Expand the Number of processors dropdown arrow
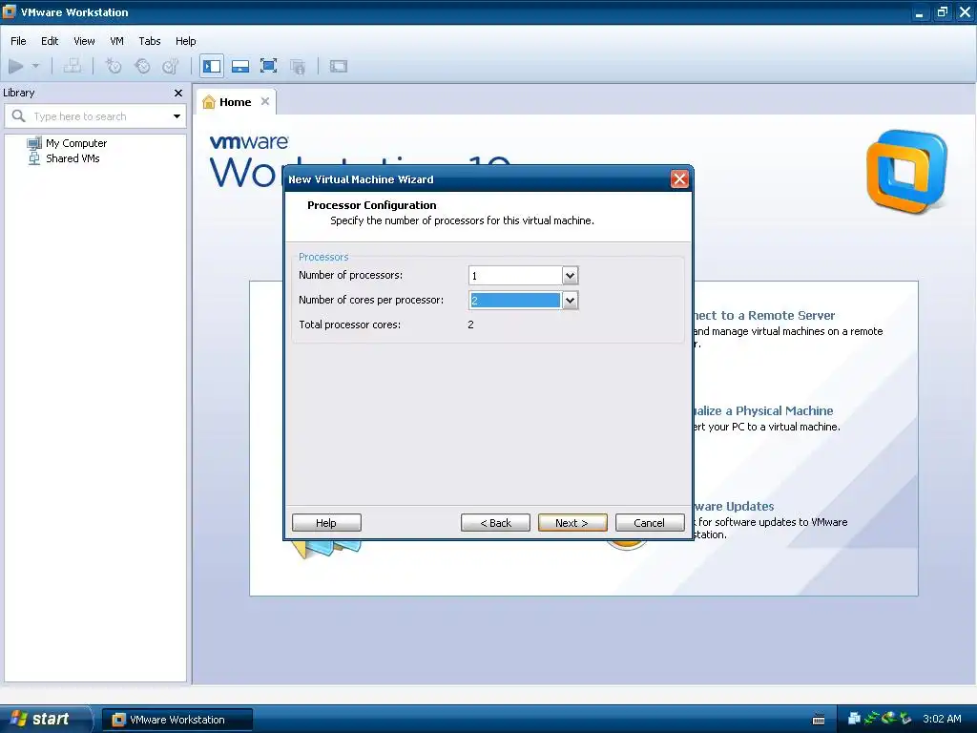977x733 pixels. coord(570,276)
